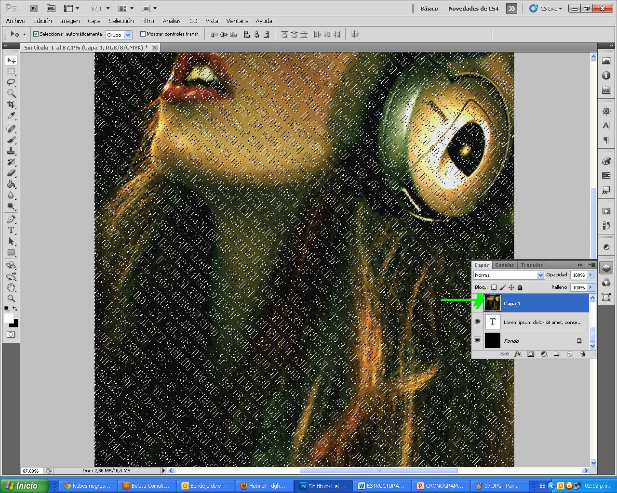Click the foreground color swatch
The image size is (617, 493).
[x=8, y=318]
